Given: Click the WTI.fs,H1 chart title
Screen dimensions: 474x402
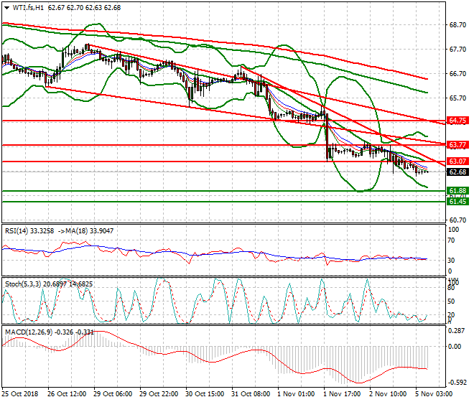Looking at the screenshot, I should point(28,8).
